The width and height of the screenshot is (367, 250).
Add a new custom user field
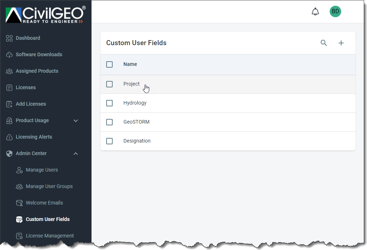[341, 43]
